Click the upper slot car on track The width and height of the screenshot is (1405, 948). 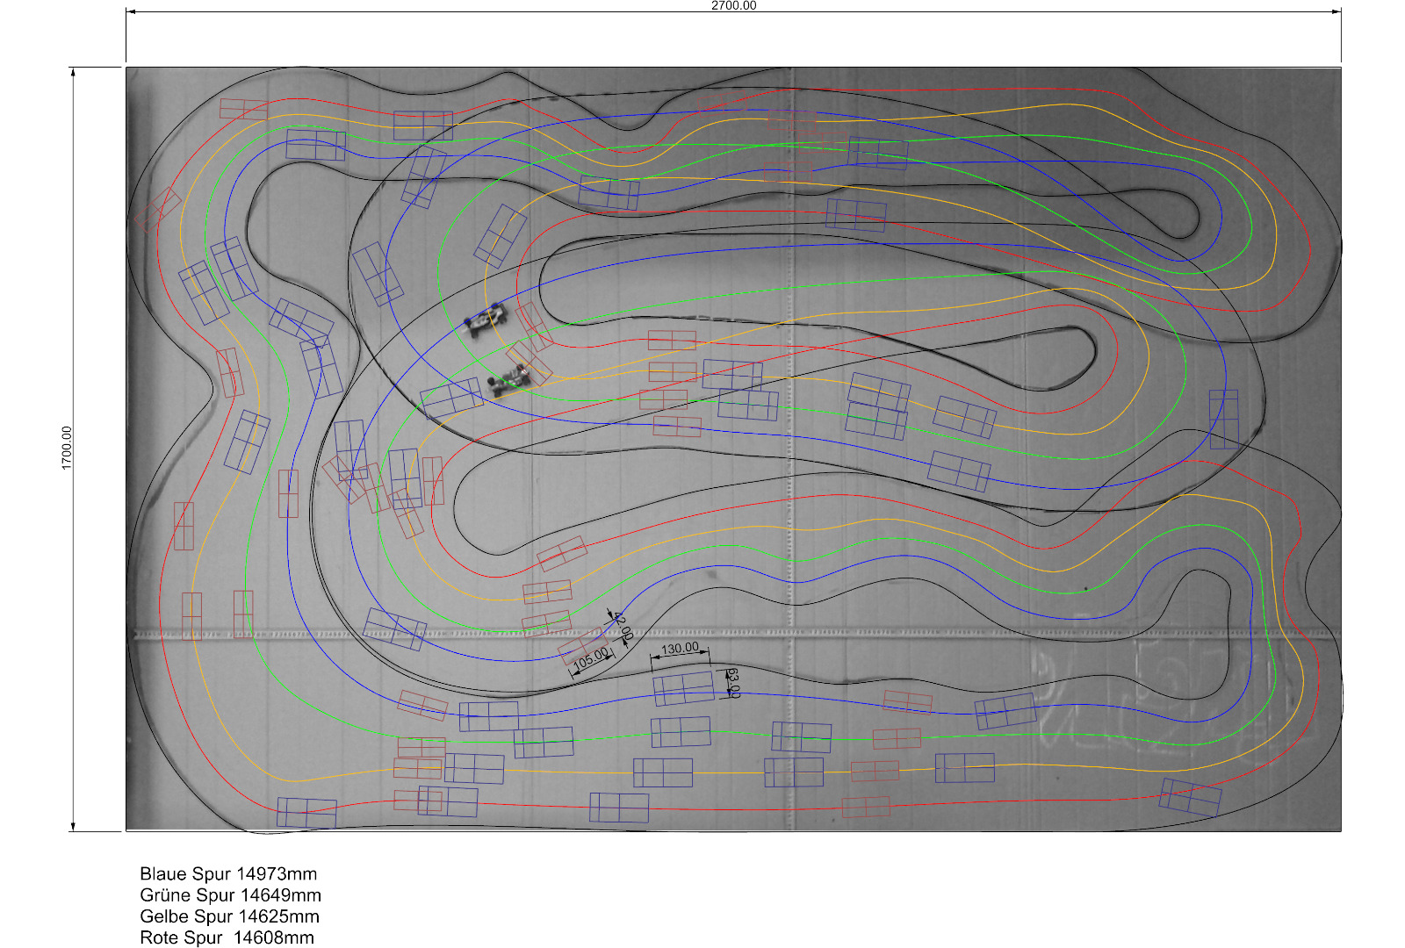click(x=486, y=320)
